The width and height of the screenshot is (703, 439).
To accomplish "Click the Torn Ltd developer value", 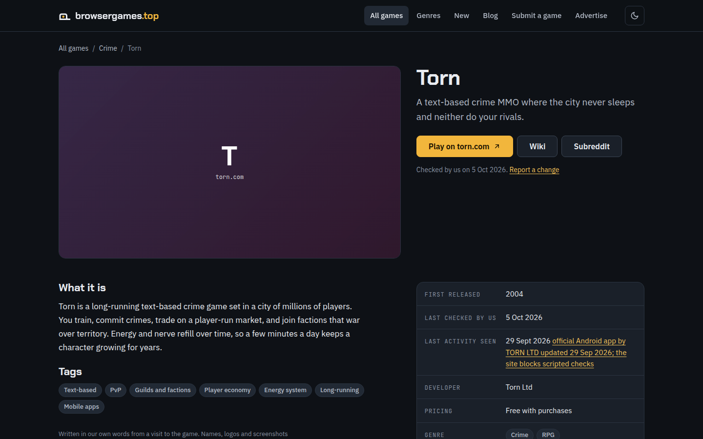I will (519, 387).
